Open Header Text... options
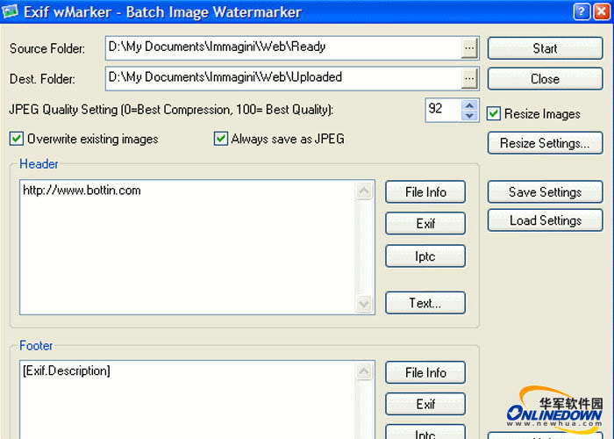614x439 pixels. point(425,303)
